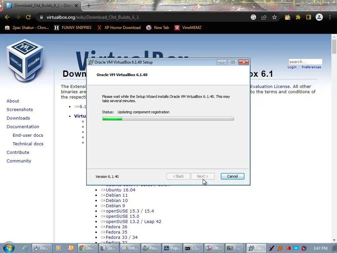Image resolution: width=337 pixels, height=253 pixels.
Task: Focus the wiki search box
Action: tap(305, 62)
